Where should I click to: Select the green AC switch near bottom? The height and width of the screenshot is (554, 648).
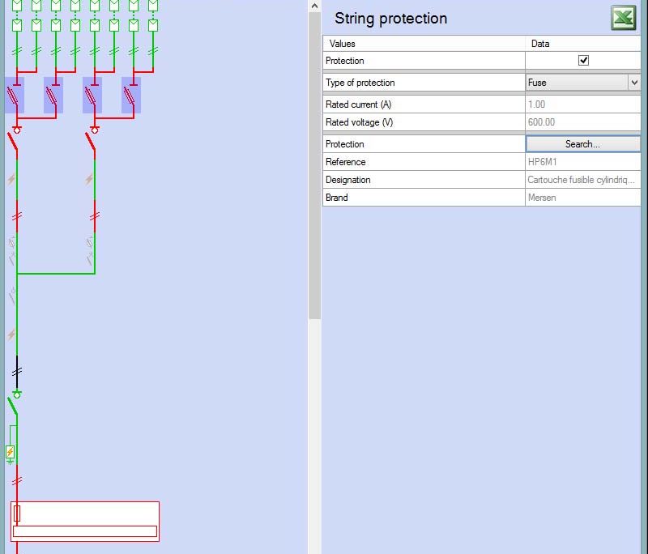point(13,403)
